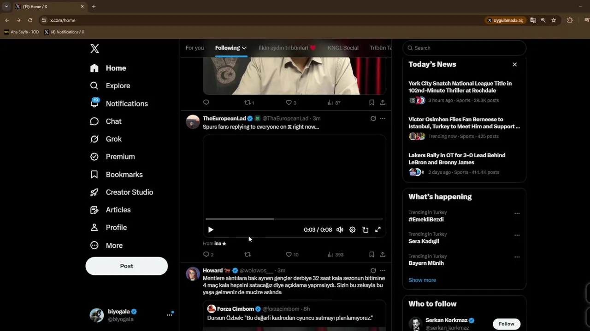Like the top post with 3 likes
Viewport: 590px width, 331px height.
(x=291, y=103)
